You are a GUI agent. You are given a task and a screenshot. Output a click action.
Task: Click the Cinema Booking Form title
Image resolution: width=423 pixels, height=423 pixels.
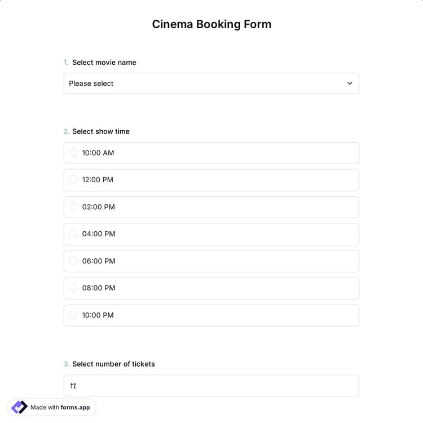point(211,24)
